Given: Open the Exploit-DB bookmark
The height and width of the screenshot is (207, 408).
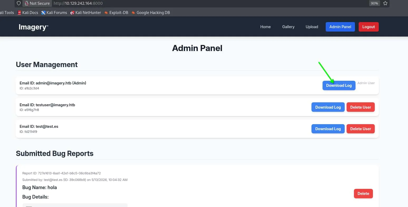Looking at the screenshot, I should (116, 12).
